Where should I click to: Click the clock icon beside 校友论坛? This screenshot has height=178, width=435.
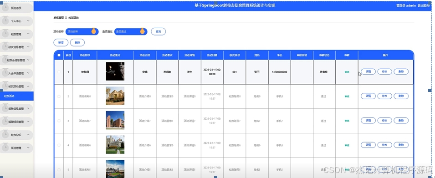pyautogui.click(x=5, y=134)
